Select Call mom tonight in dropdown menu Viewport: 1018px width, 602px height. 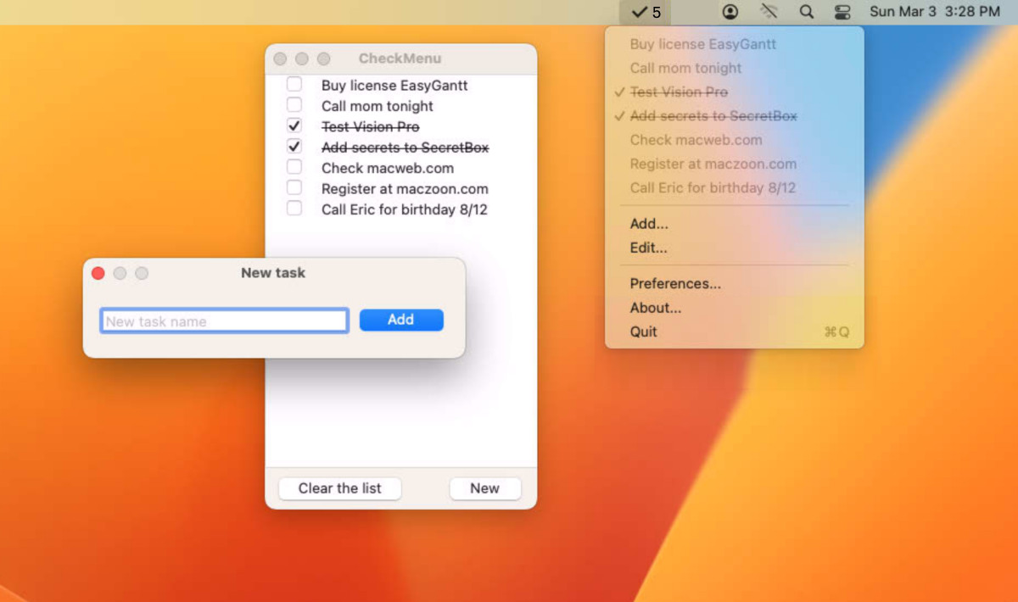735,68
